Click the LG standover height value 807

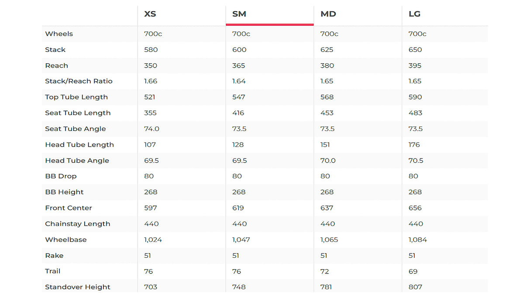pyautogui.click(x=415, y=287)
